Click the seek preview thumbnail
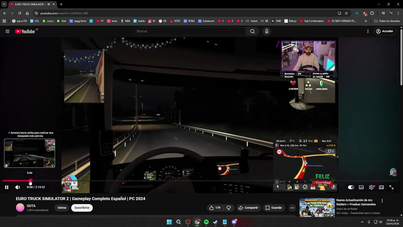This screenshot has height=227, width=403. 30,153
